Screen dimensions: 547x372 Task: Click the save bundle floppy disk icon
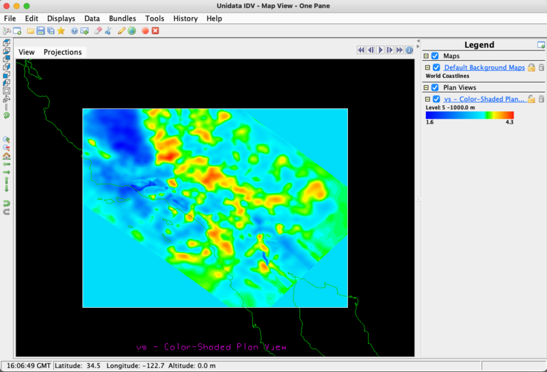point(40,31)
